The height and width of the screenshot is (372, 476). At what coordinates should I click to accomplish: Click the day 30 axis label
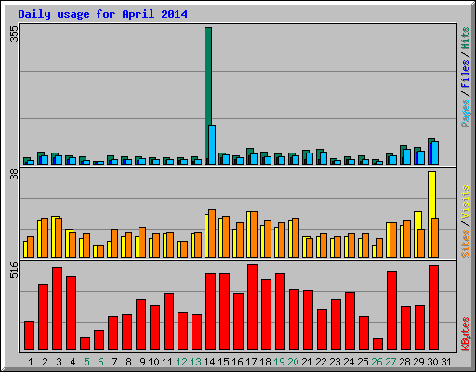pyautogui.click(x=432, y=362)
